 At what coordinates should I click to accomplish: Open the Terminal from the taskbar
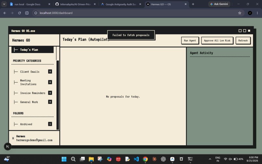190,159
